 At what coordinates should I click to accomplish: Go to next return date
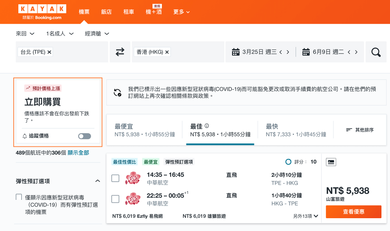click(356, 52)
